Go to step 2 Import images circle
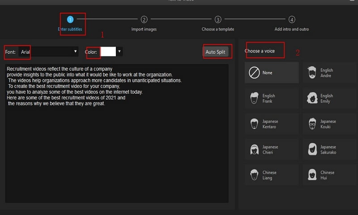This screenshot has width=358, height=215. pos(144,20)
